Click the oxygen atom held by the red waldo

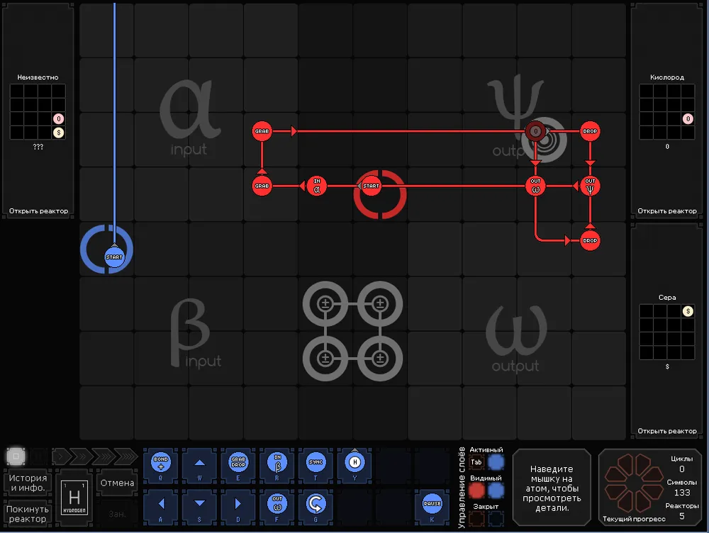pyautogui.click(x=535, y=131)
